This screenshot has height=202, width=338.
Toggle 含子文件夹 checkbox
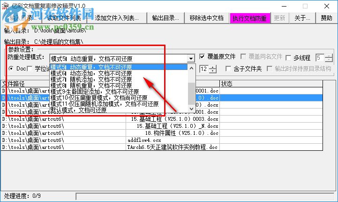(x=228, y=69)
